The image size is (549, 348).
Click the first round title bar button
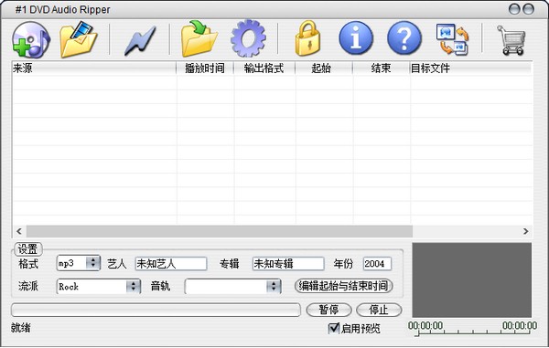(x=514, y=9)
